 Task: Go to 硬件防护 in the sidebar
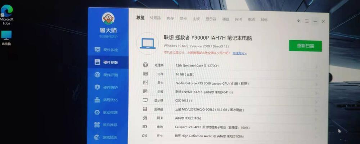pyautogui.click(x=107, y=87)
